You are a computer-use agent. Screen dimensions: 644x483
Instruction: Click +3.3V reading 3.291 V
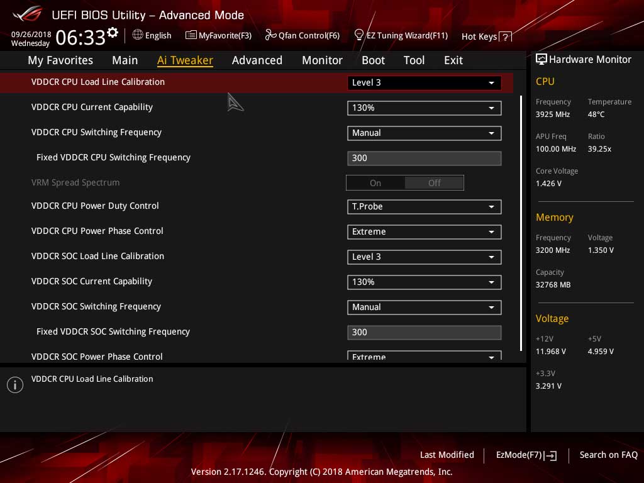[548, 386]
